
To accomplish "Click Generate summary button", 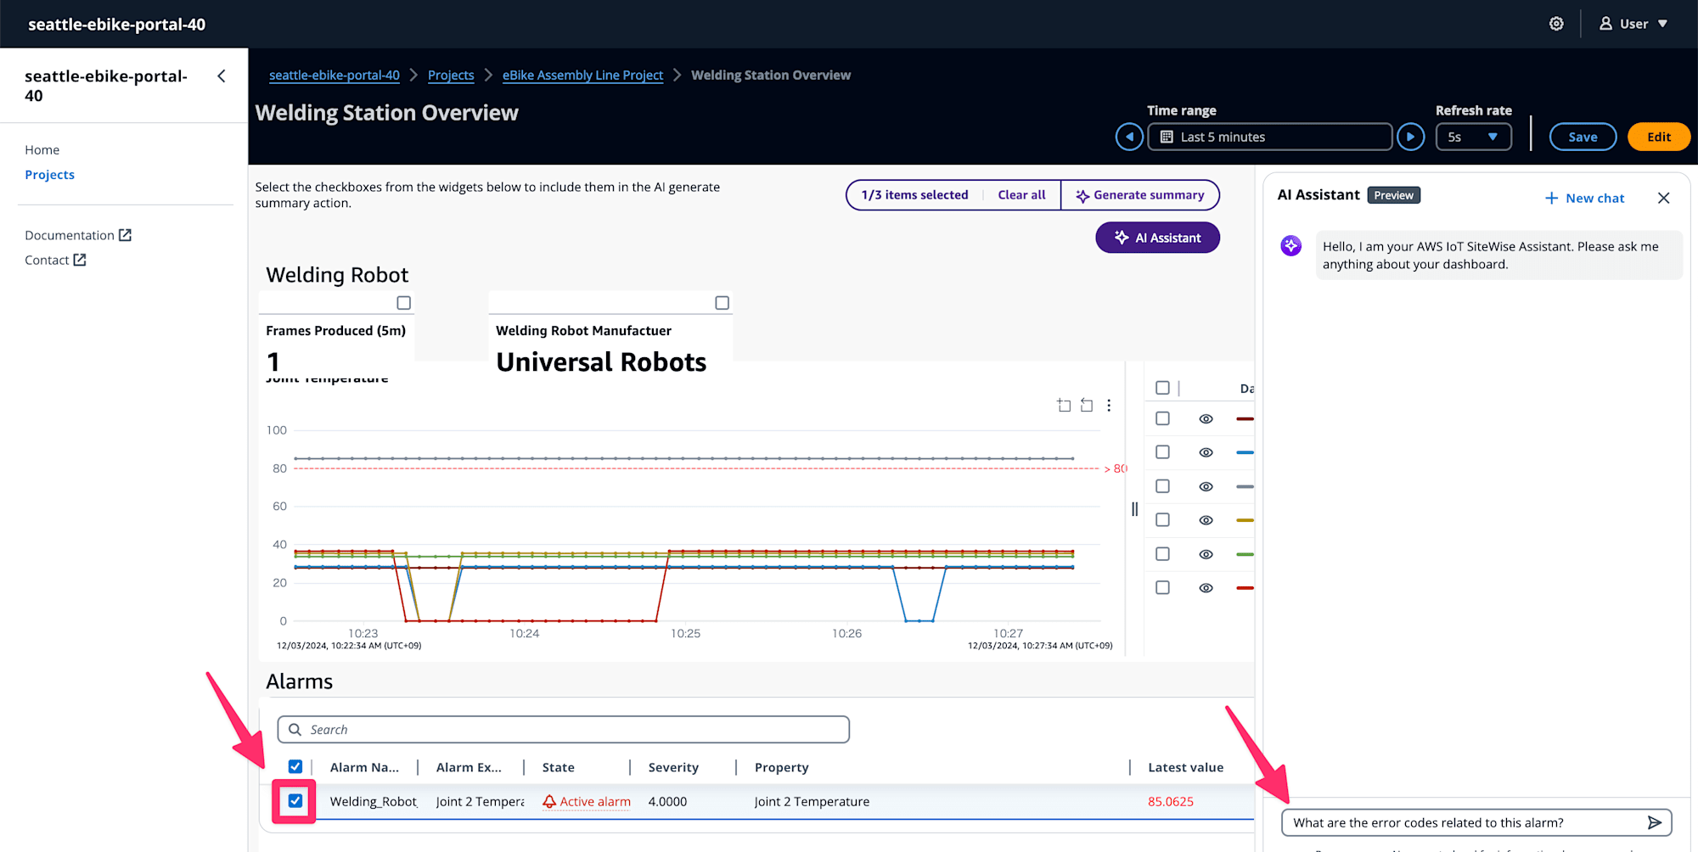I will 1140,195.
